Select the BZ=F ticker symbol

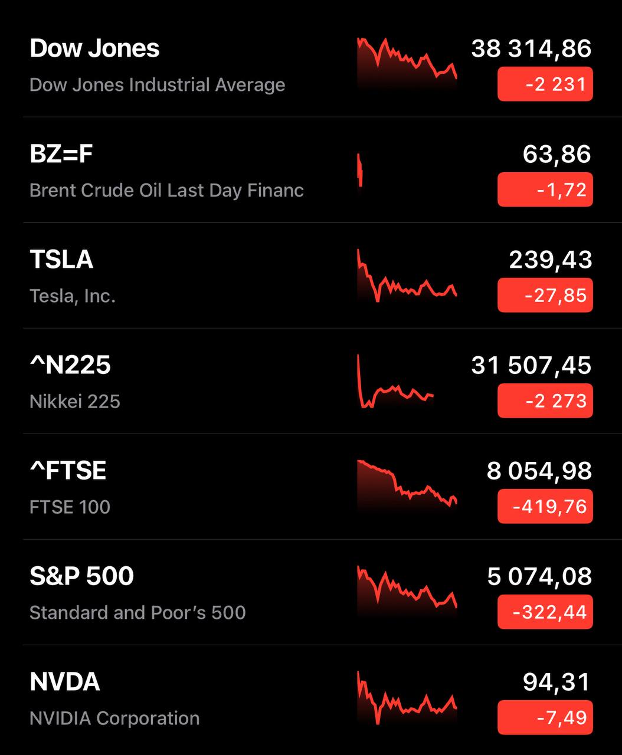[x=61, y=155]
